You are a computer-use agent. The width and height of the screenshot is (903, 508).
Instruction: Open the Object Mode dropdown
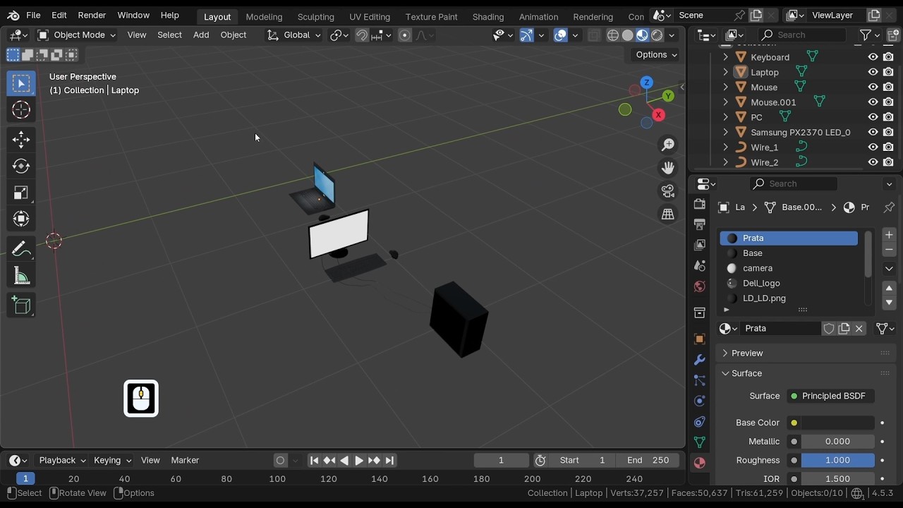click(x=76, y=35)
